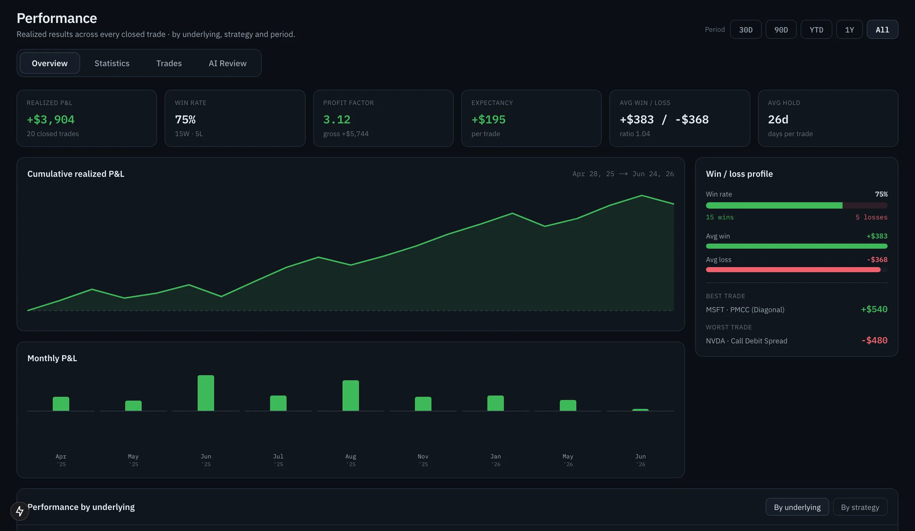The height and width of the screenshot is (531, 915).
Task: Click the worst trade NVDA · Call Debit Spread
Action: (746, 341)
